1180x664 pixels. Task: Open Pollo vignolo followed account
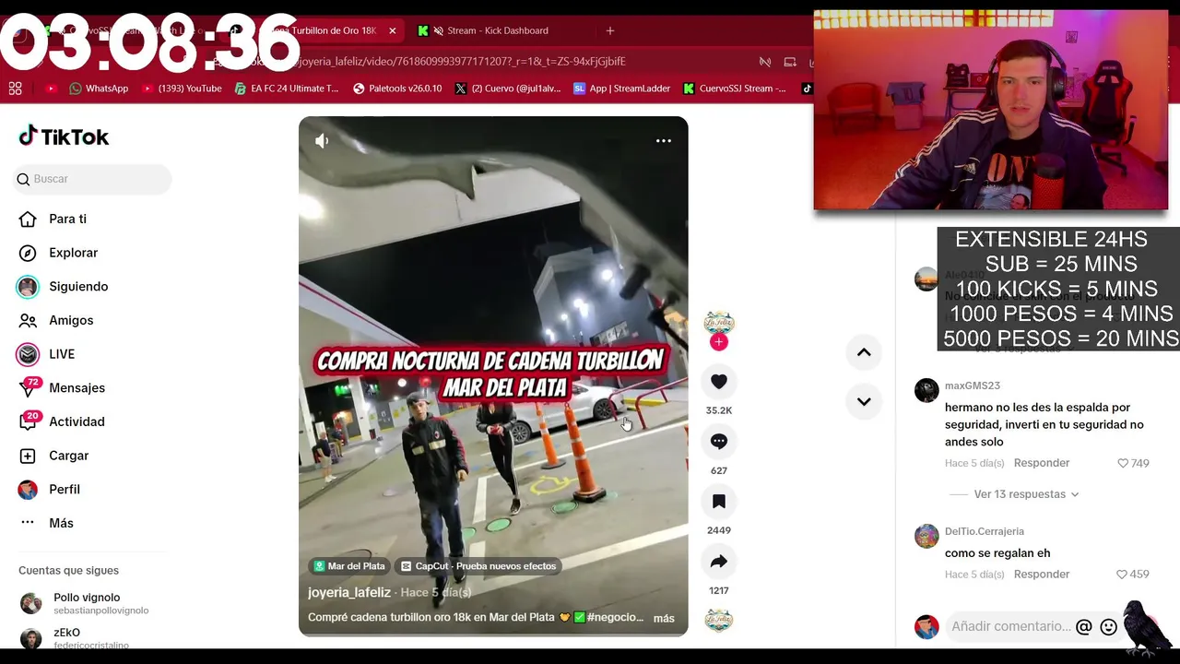click(85, 603)
